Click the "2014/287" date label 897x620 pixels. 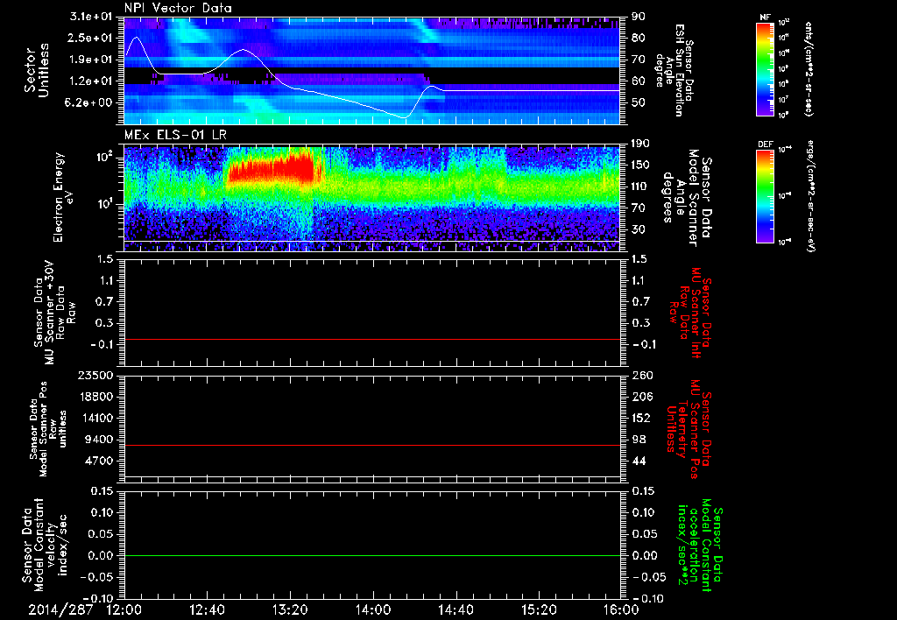click(x=60, y=610)
